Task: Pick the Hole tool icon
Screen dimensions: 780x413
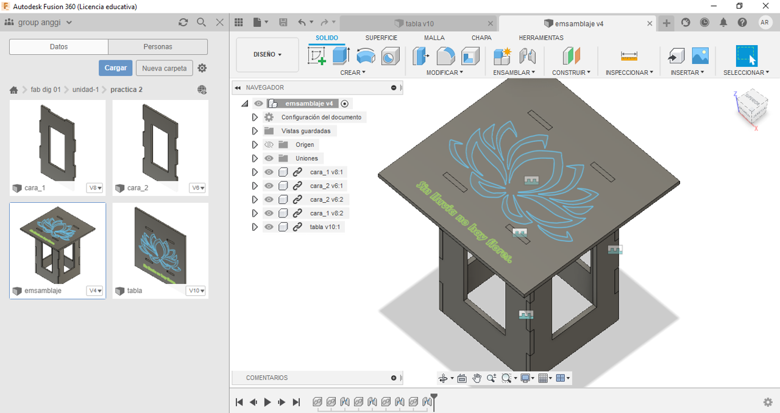Action: coord(390,57)
